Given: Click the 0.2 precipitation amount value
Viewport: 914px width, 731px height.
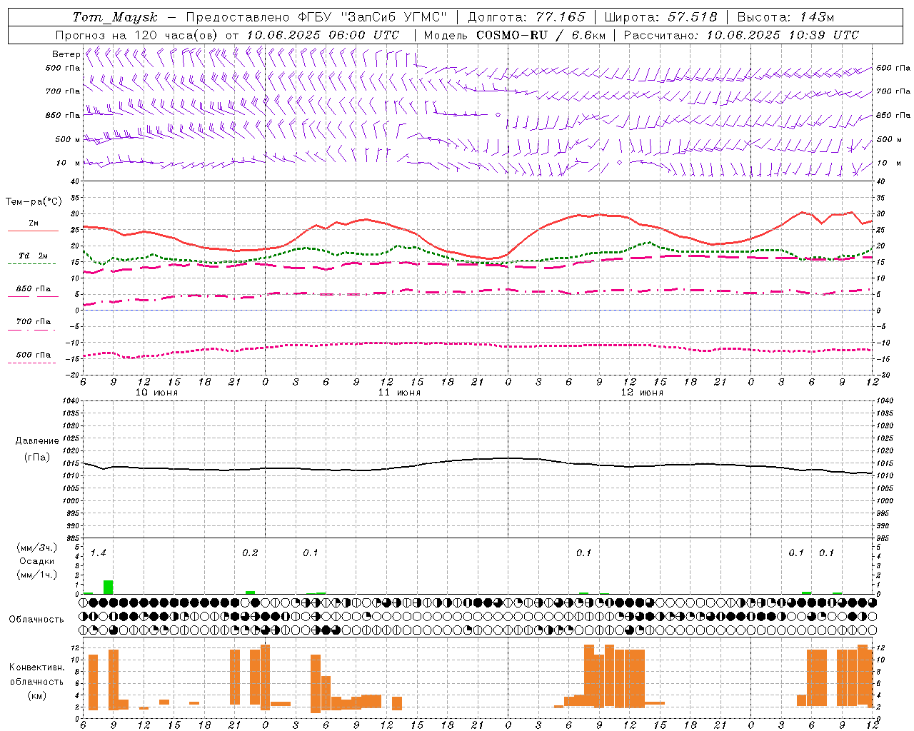Looking at the screenshot, I should pos(250,553).
